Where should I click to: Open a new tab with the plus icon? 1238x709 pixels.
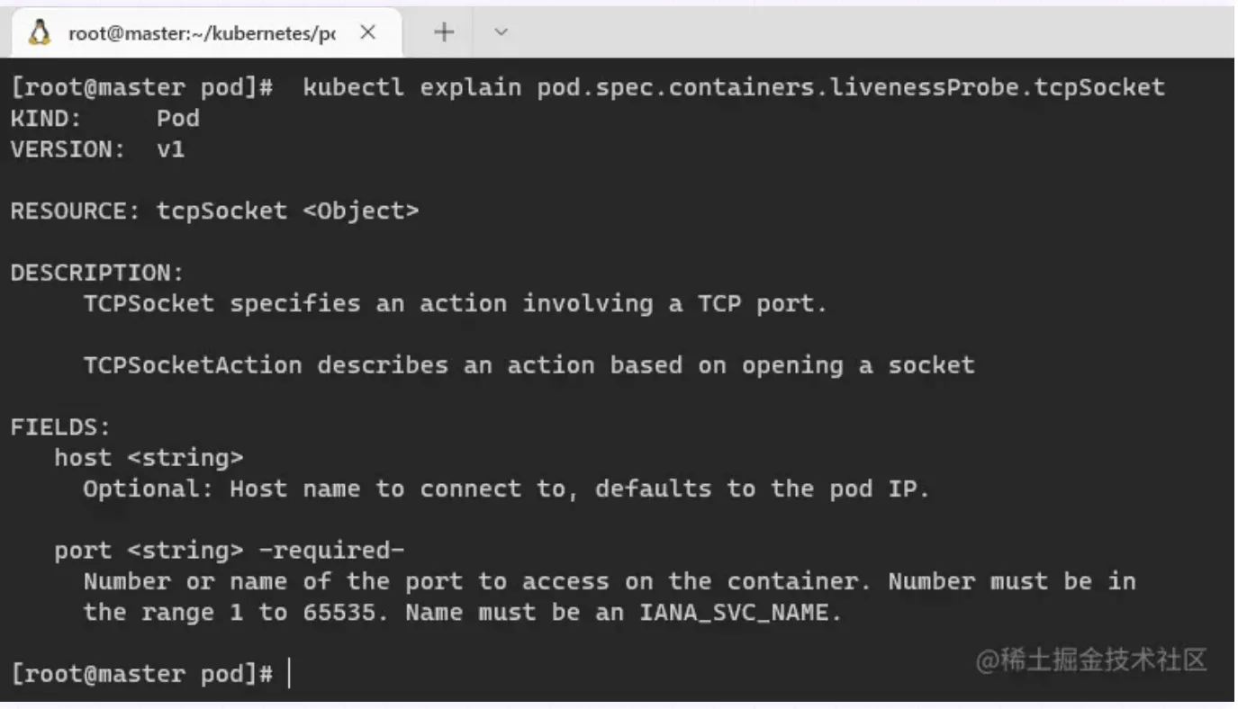[444, 32]
